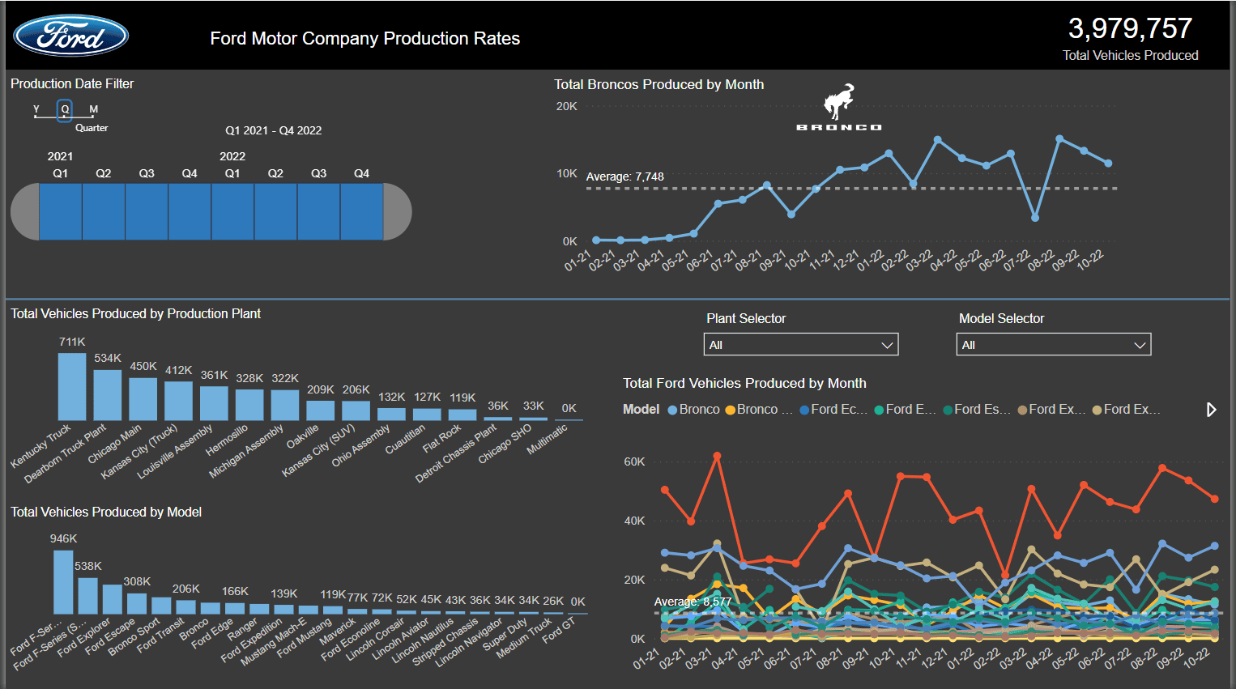Click the Ford oval logo

point(71,36)
